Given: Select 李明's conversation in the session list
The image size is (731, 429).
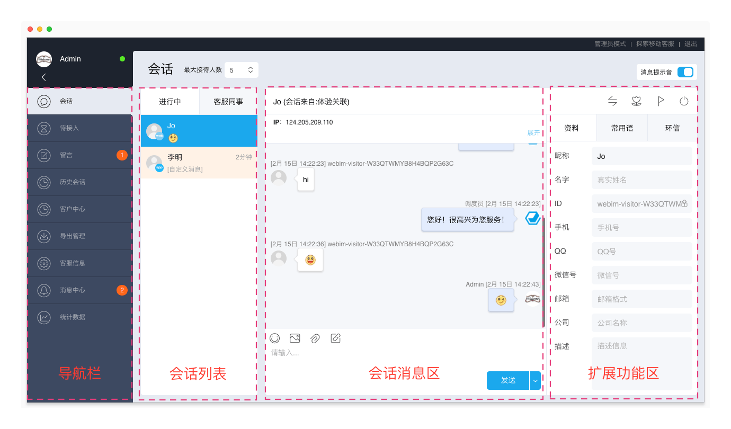Looking at the screenshot, I should click(199, 162).
